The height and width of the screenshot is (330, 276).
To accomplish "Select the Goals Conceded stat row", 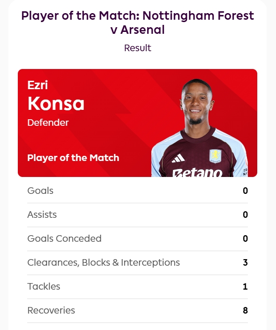I will tap(138, 239).
